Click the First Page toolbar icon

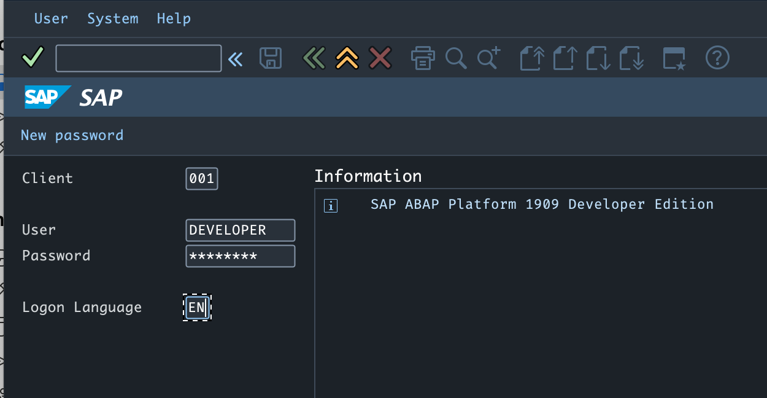pos(531,58)
